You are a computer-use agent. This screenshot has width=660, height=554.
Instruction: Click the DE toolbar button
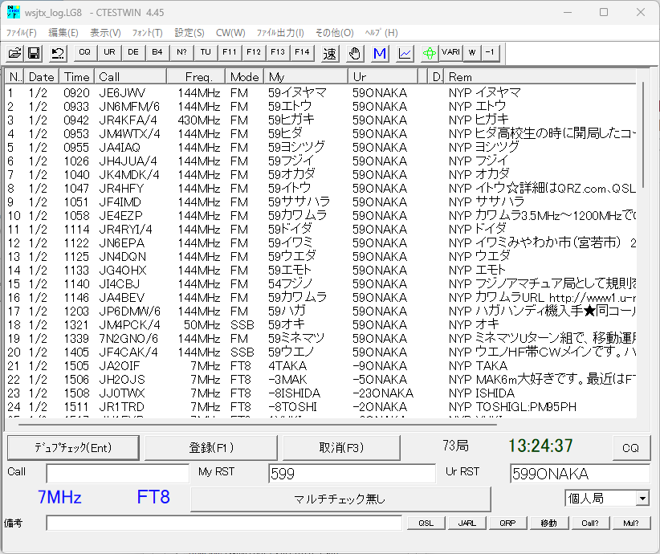coord(133,53)
